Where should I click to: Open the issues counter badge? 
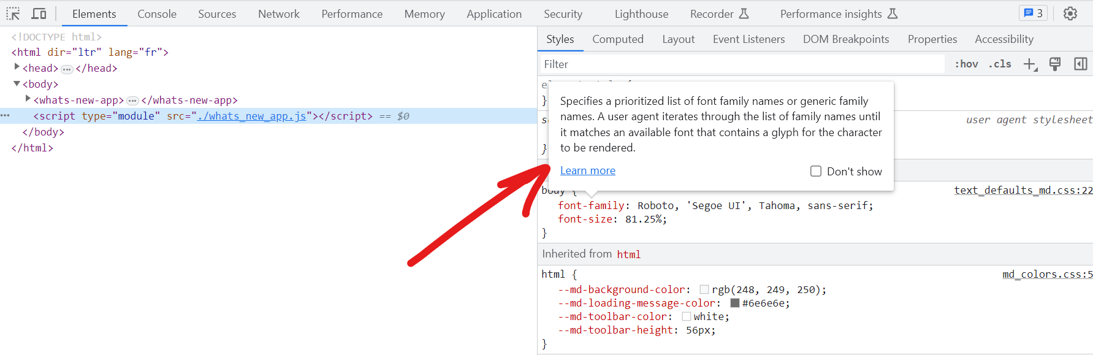(1033, 13)
